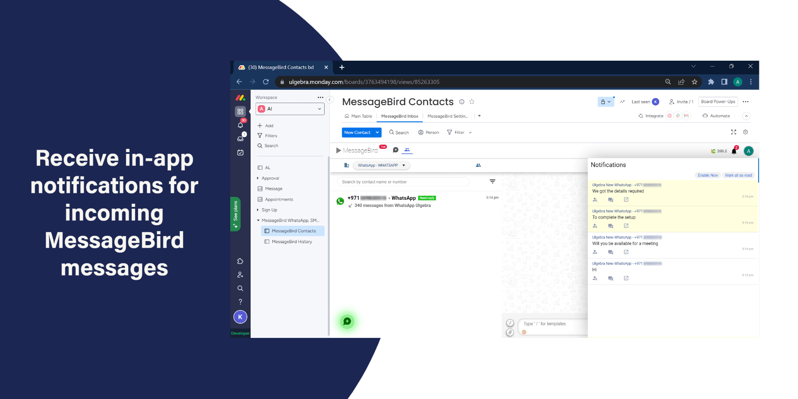Open the AI workspace selector dropdown
Image resolution: width=798 pixels, height=399 pixels.
(290, 109)
